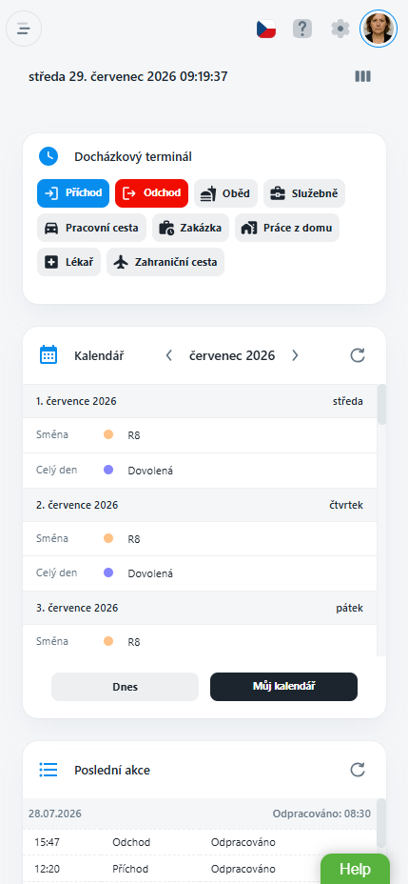Click the month label červenec 2026
This screenshot has height=884, width=408.
[x=232, y=355]
